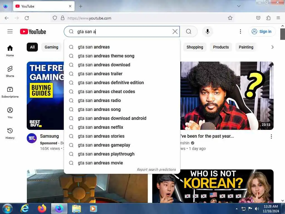The width and height of the screenshot is (285, 214).
Task: Open Firefox application menu
Action: tap(278, 18)
